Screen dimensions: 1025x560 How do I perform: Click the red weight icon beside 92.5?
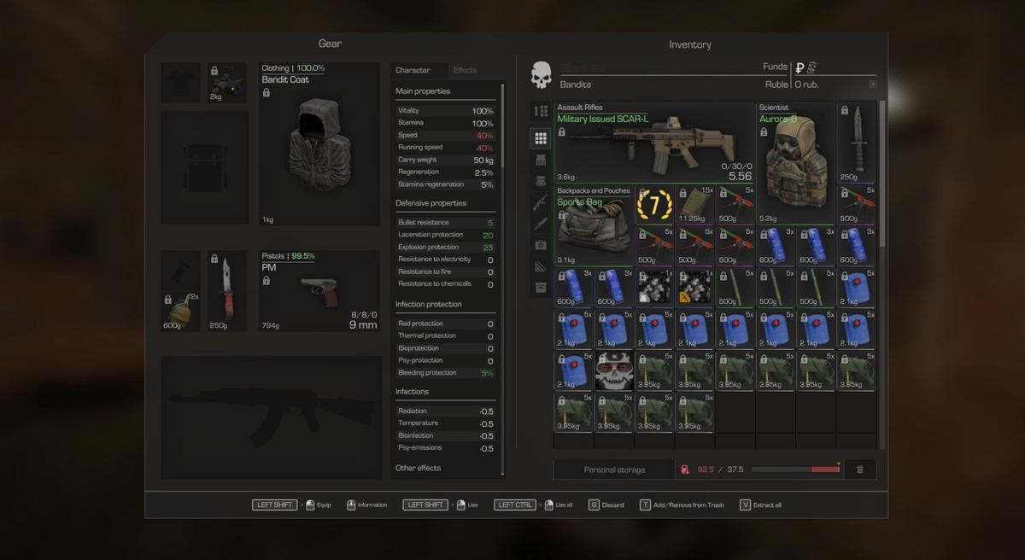pyautogui.click(x=685, y=470)
